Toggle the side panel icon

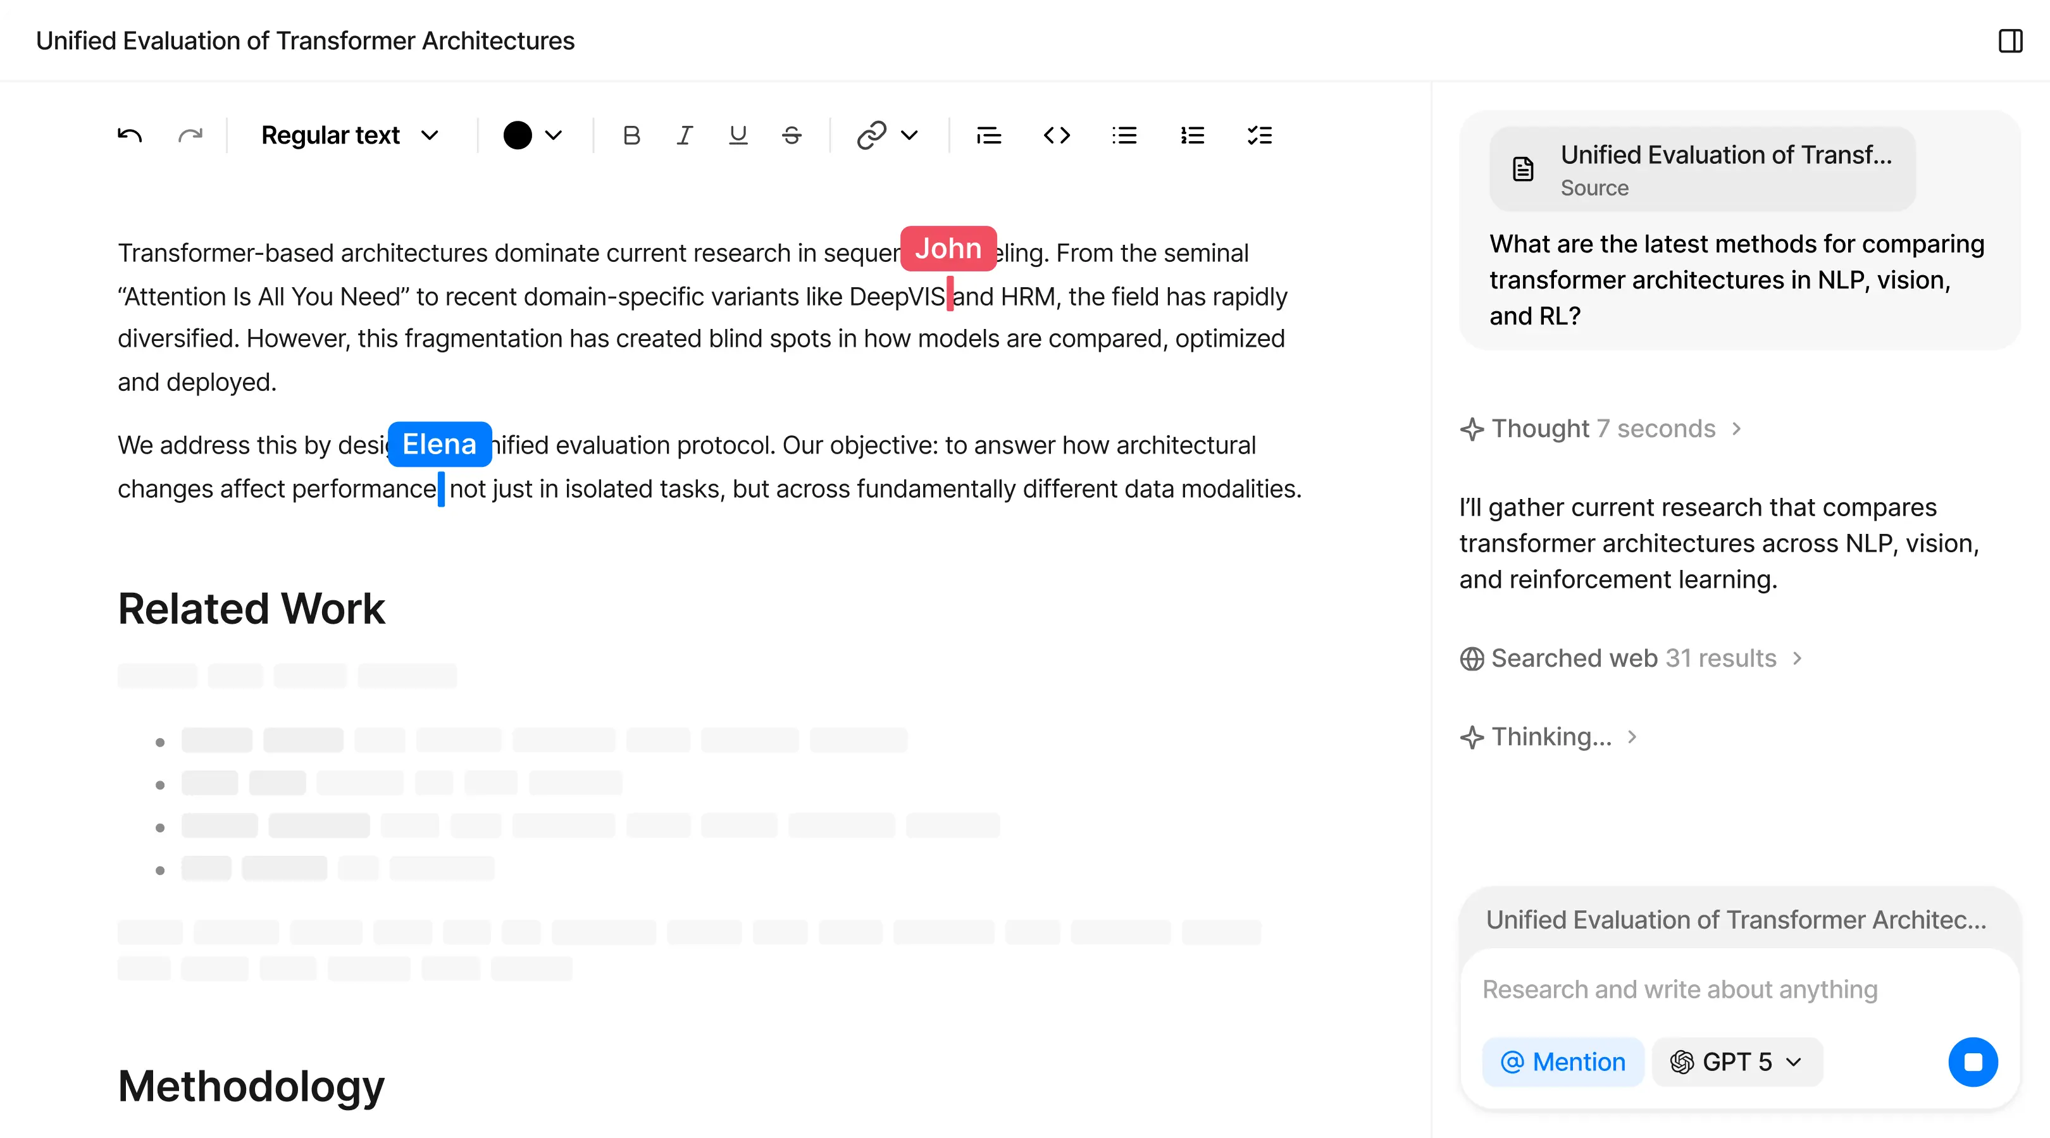pyautogui.click(x=2010, y=40)
